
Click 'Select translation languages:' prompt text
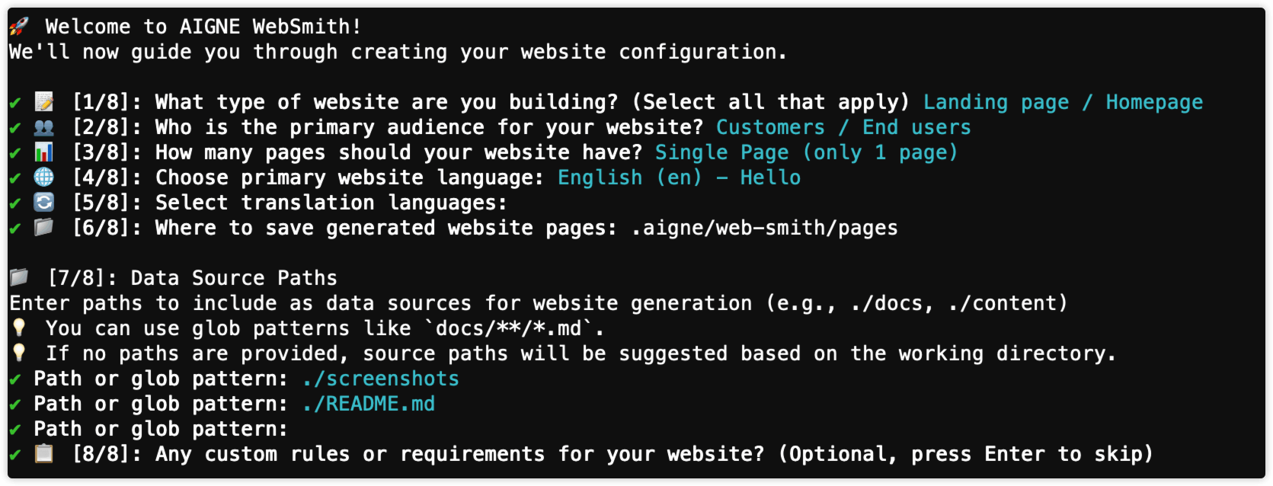click(x=331, y=203)
